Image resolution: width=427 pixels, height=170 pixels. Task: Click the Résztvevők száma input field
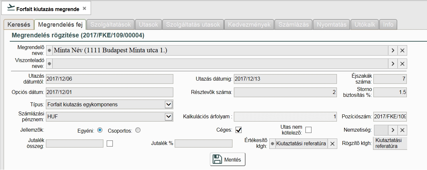click(285, 92)
